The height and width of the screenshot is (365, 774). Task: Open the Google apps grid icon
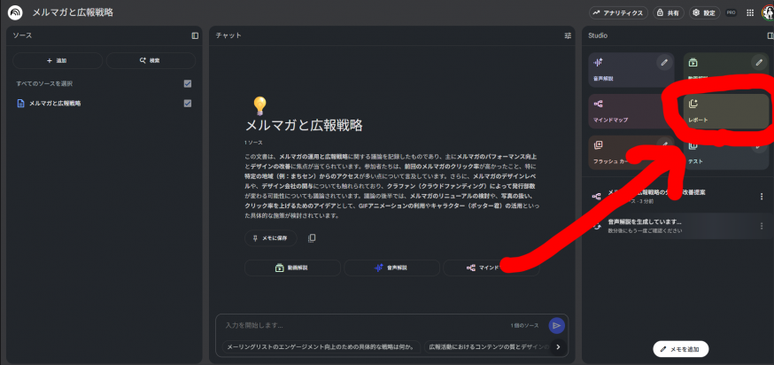[750, 12]
